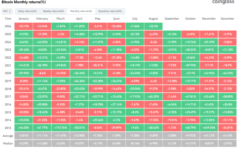Select the June 2022 -37.28% cell

(x=116, y=58)
